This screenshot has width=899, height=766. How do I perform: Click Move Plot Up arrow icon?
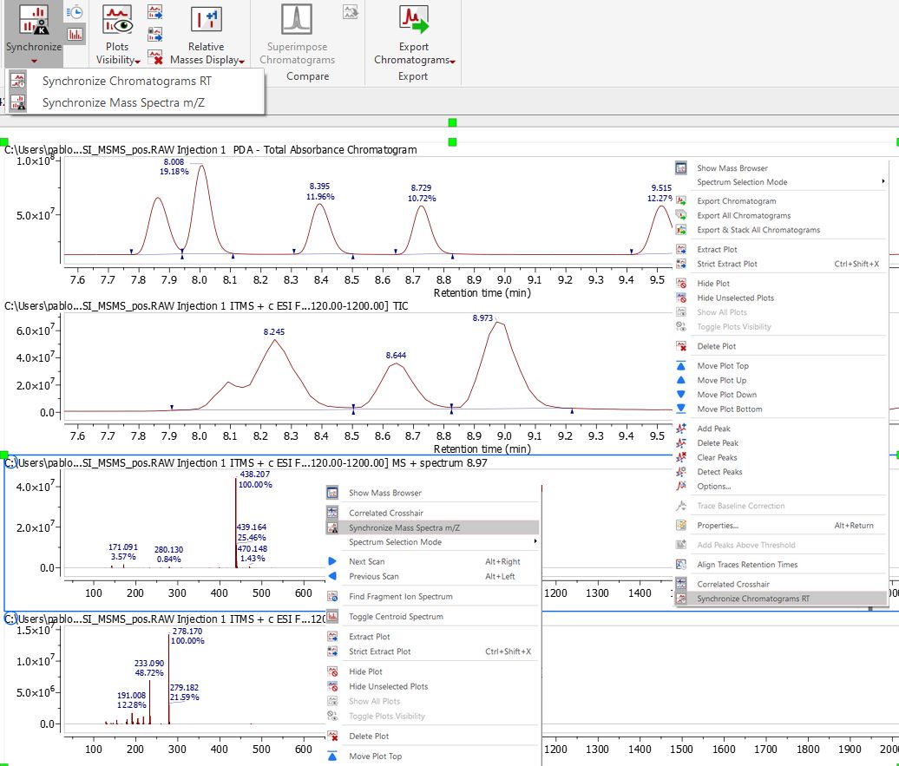(681, 380)
